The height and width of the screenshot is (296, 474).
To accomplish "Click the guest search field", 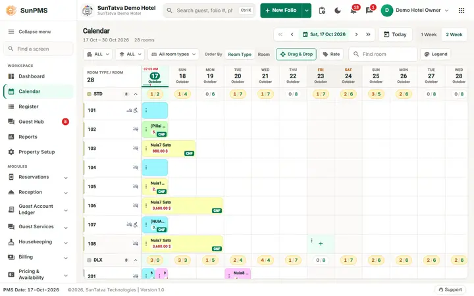I will point(209,11).
